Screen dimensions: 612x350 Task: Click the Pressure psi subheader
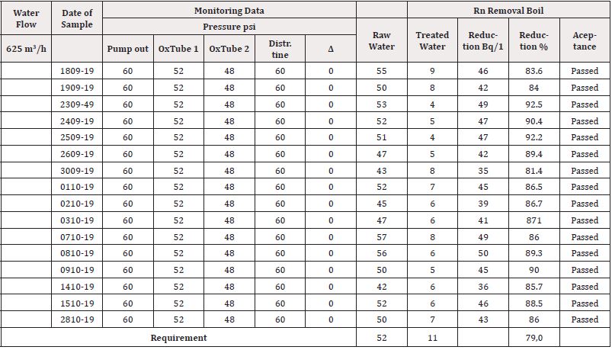pyautogui.click(x=229, y=26)
